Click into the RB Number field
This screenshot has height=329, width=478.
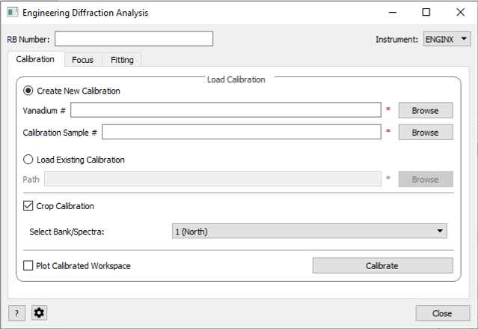[x=134, y=39]
